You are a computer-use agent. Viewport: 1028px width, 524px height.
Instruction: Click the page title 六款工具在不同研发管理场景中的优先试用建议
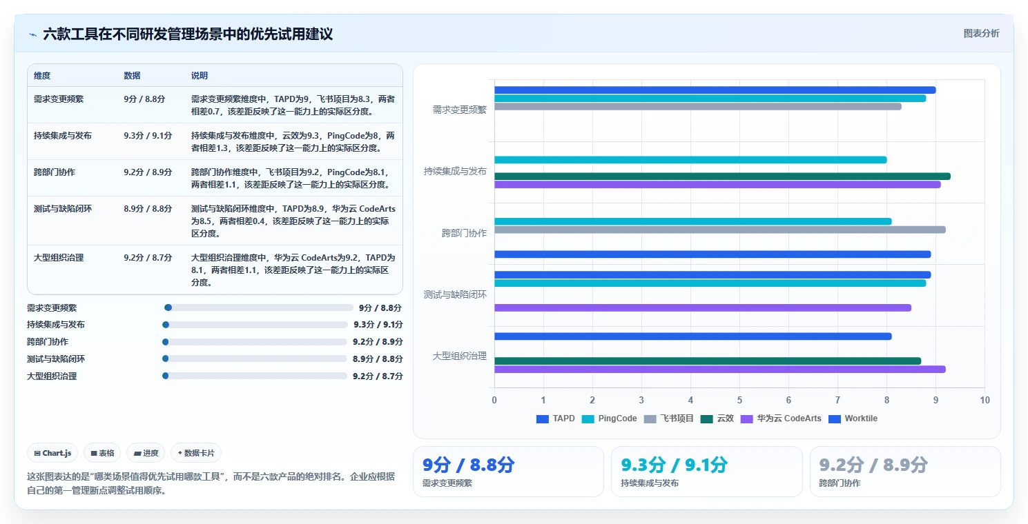coord(188,34)
